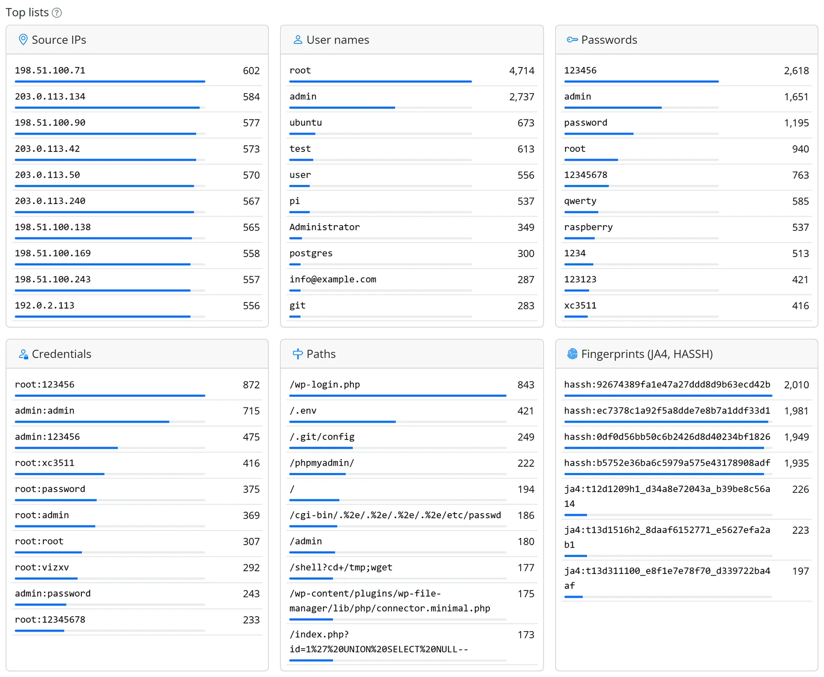Click the UNION SELECT index.php path
824x677 pixels.
click(379, 642)
